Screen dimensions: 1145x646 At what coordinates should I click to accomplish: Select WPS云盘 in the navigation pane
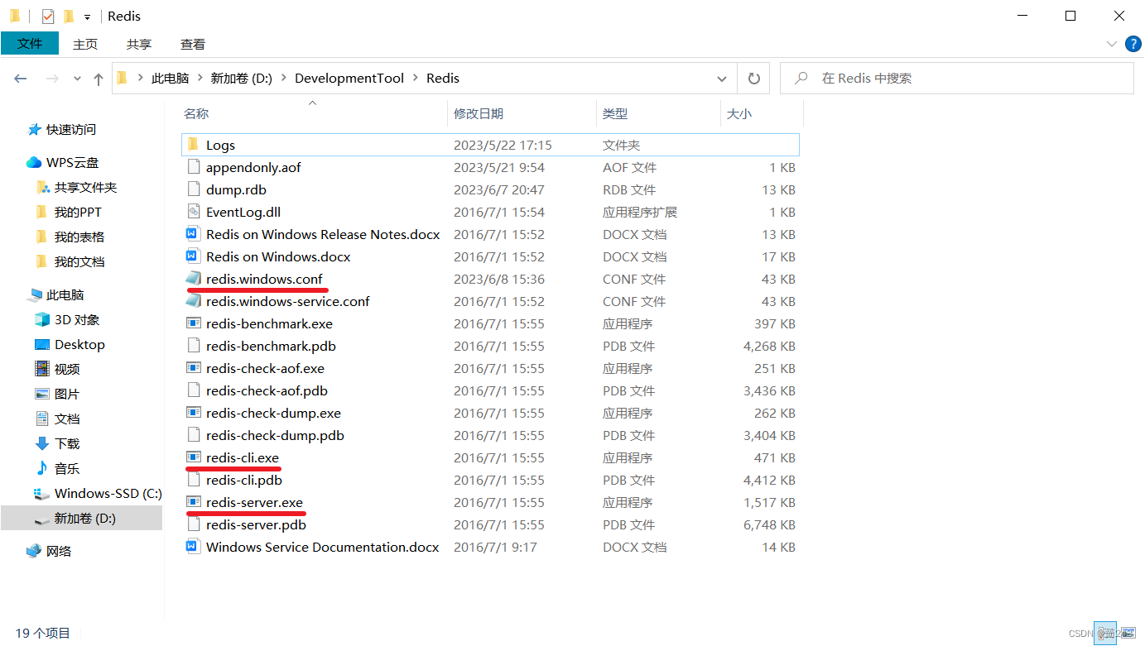click(72, 163)
